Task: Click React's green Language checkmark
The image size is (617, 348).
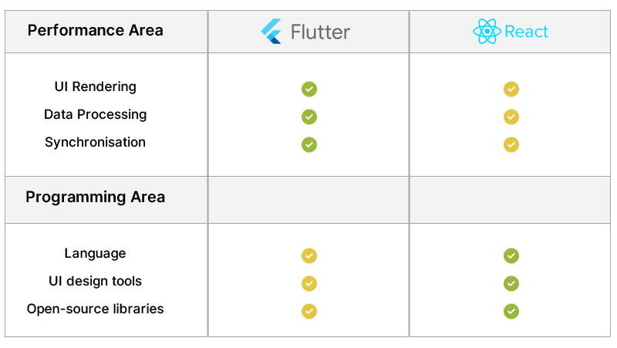Action: 511,255
